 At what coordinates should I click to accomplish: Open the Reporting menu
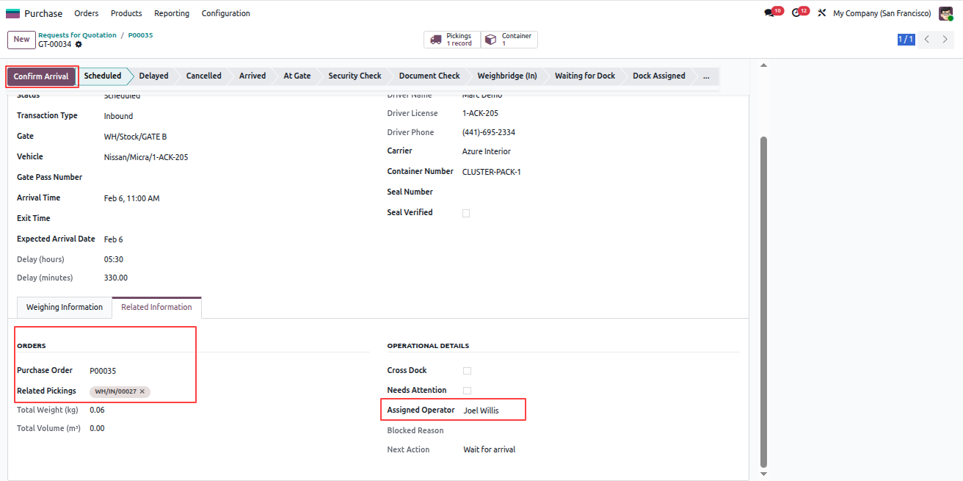click(x=172, y=13)
